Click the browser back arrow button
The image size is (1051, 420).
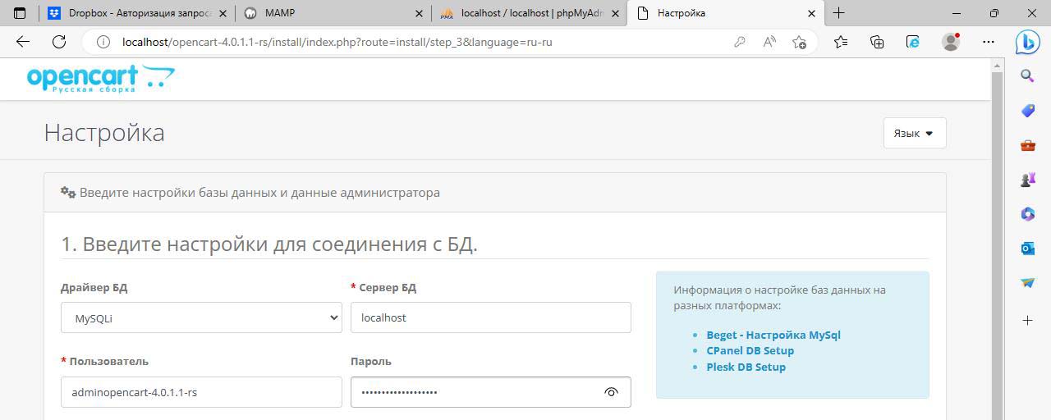coord(23,42)
